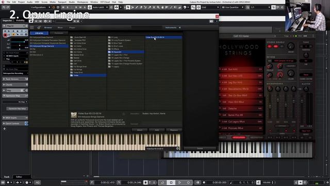Open the 11 Legato folder

pyautogui.click(x=126, y=67)
